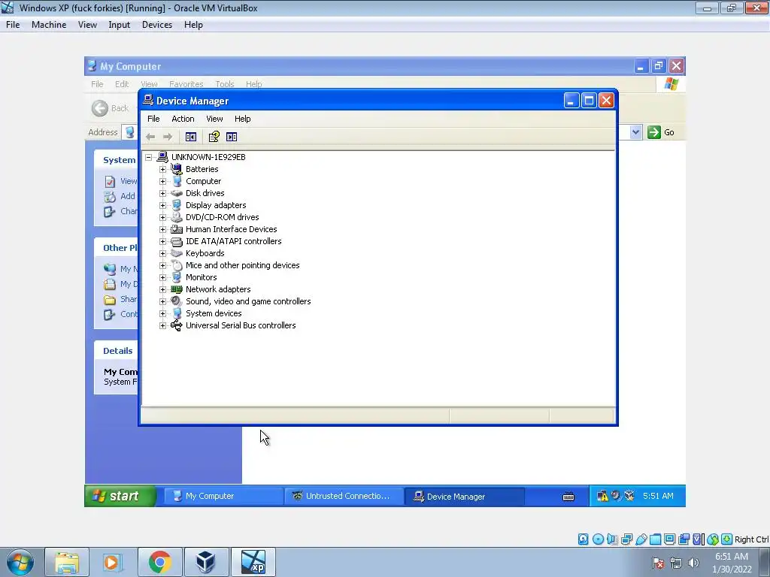Open Tools menu of My Computer window
The image size is (770, 577).
tap(224, 84)
